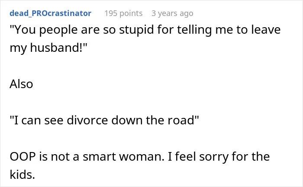Click the word 'husband!' in the comment
The height and width of the screenshot is (187, 303).
click(56, 48)
